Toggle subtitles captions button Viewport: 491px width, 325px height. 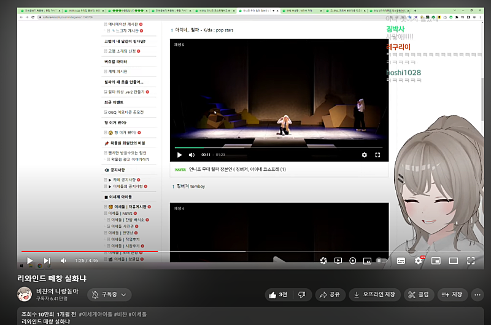[401, 261]
